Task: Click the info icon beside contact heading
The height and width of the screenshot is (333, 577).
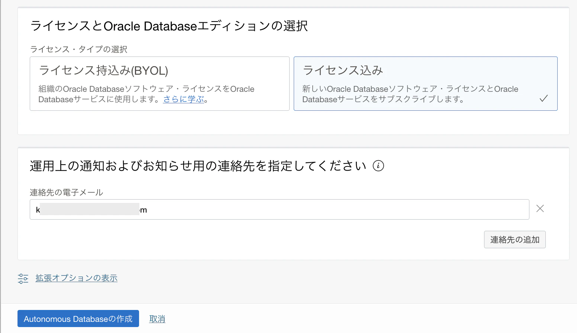Action: click(378, 166)
